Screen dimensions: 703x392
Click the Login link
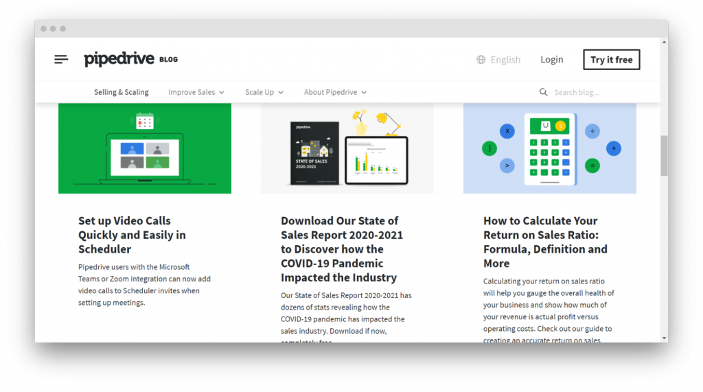click(x=551, y=60)
